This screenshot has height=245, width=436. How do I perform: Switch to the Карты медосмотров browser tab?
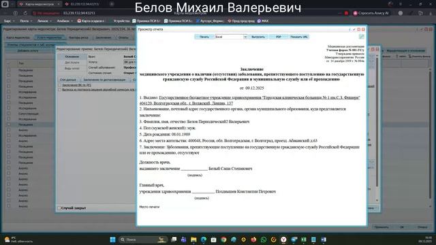click(39, 4)
